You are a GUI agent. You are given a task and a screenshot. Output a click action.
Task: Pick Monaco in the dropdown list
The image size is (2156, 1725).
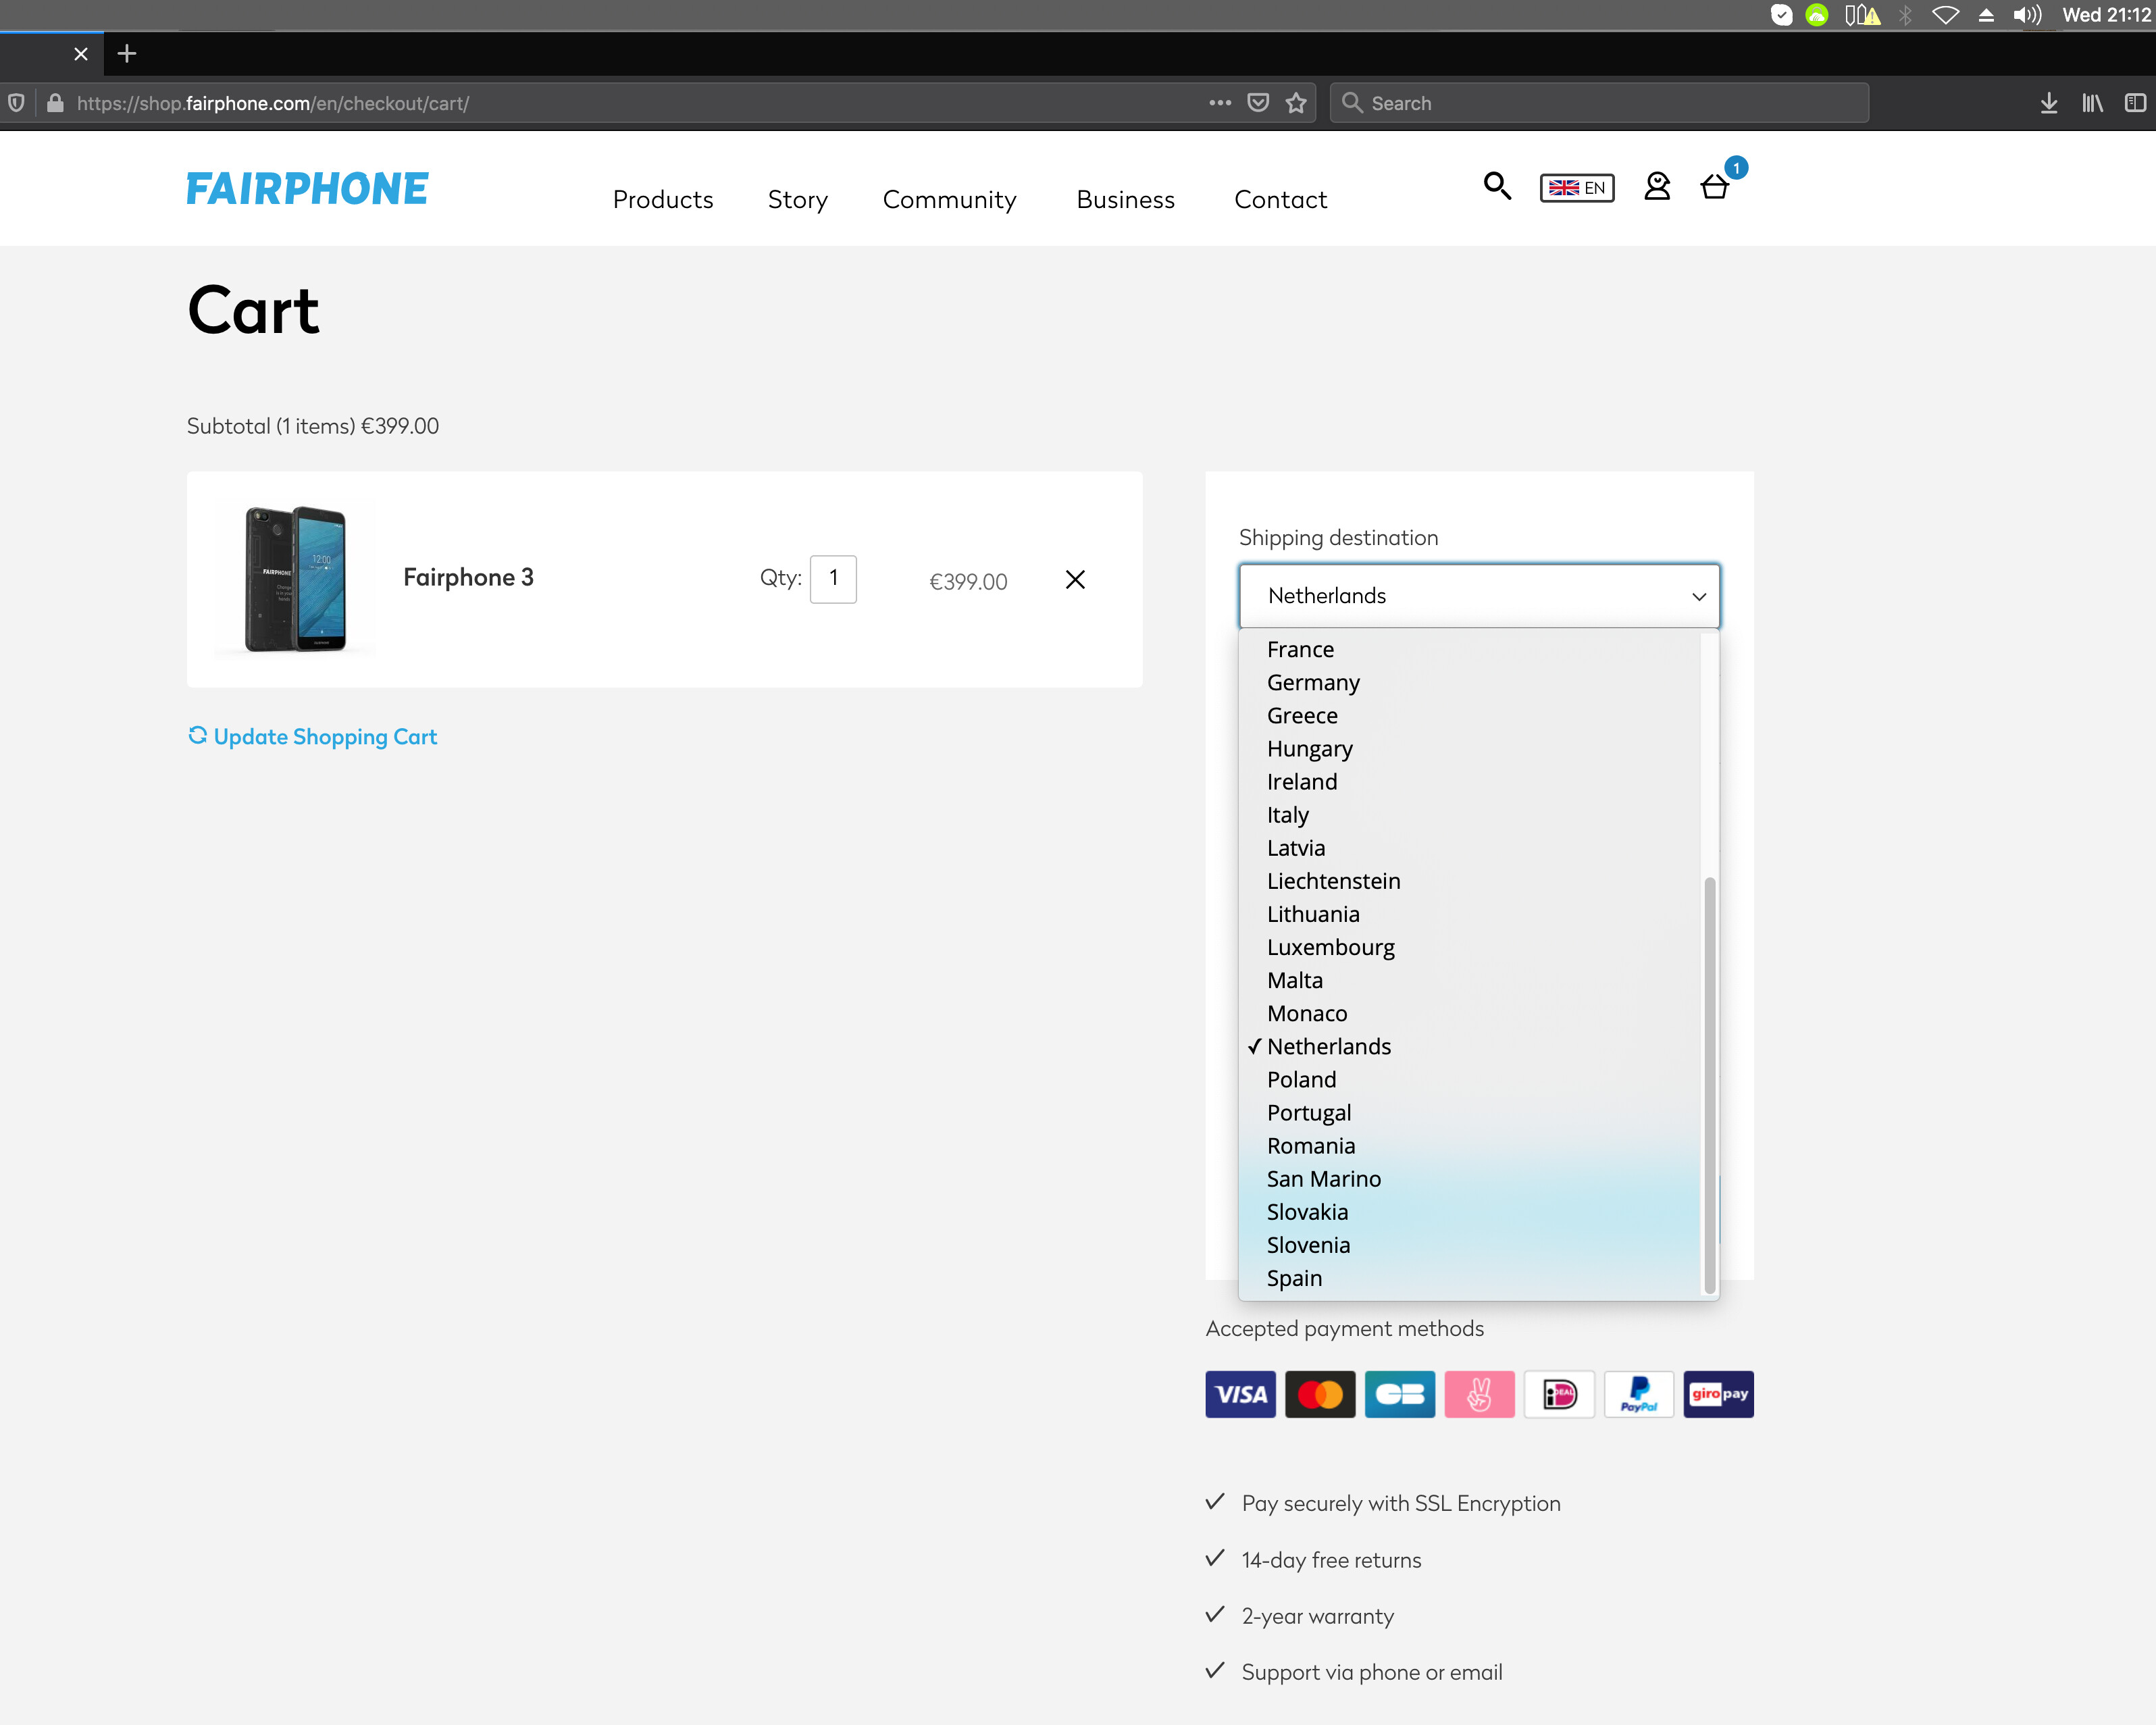point(1468,1013)
